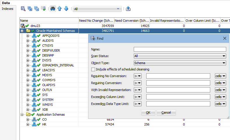230x140 pixels.
Task: Click the Application Schemas folder icon
Action: point(28,114)
